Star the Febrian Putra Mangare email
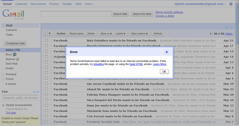The height and width of the screenshot is (126, 239). [51, 94]
